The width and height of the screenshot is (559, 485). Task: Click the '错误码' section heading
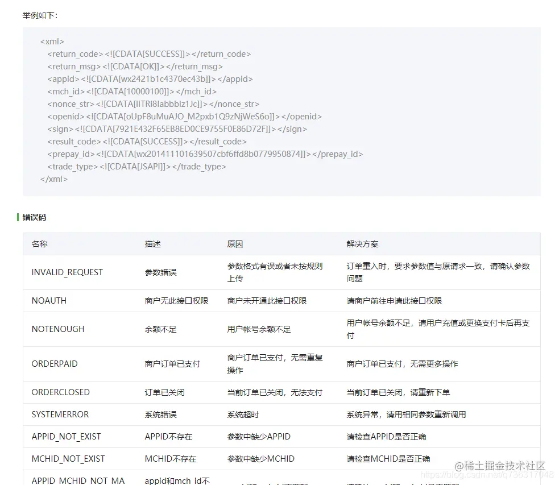coord(34,217)
